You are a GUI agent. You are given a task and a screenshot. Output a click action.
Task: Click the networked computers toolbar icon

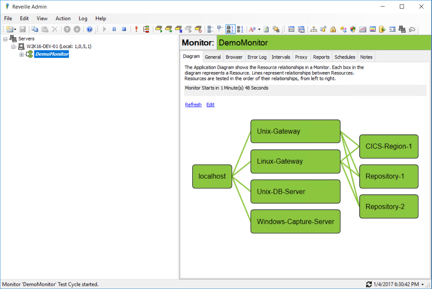[402, 29]
